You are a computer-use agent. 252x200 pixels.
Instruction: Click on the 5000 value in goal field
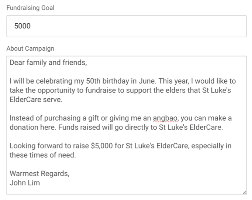click(23, 26)
